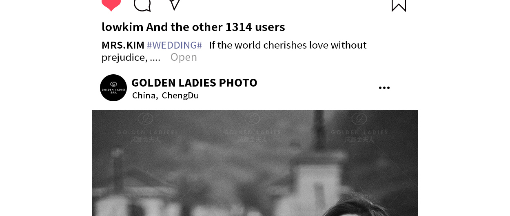The width and height of the screenshot is (510, 216).
Task: Click the center Golden Ladies watermark on photo
Action: tap(253, 128)
